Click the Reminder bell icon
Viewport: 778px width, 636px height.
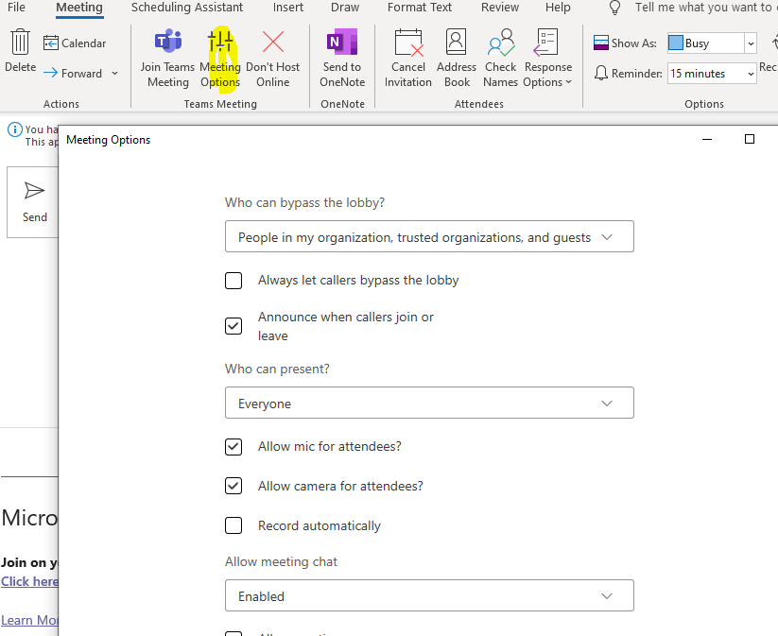[x=601, y=74]
